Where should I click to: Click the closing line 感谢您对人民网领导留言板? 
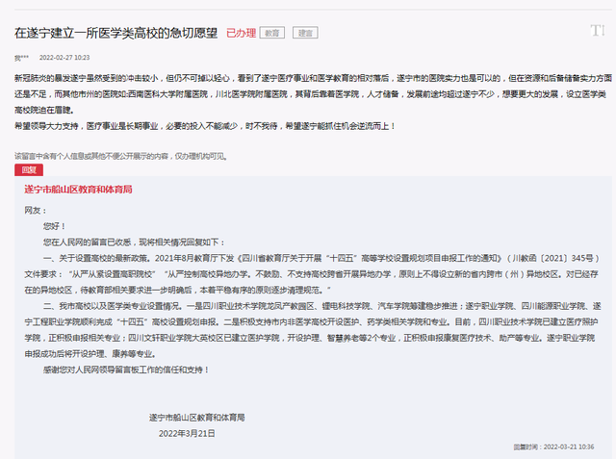coord(125,369)
